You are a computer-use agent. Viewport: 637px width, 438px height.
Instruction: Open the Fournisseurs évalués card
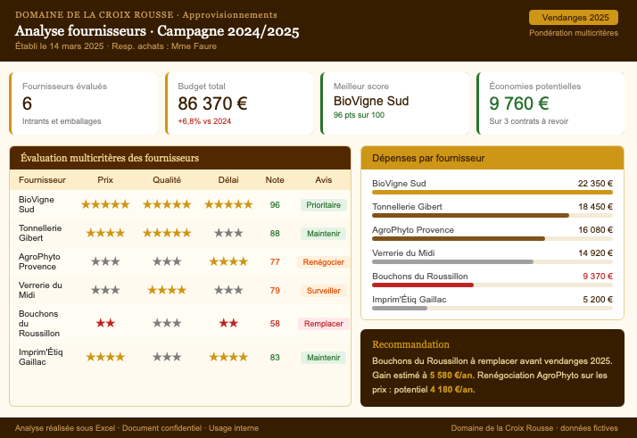tap(84, 103)
